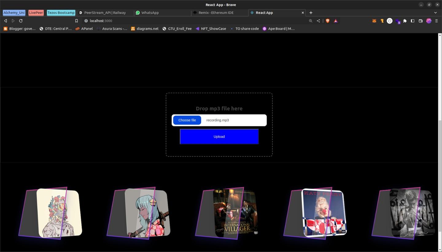Open Brave Rewards triangle icon
This screenshot has width=442, height=252.
[335, 21]
